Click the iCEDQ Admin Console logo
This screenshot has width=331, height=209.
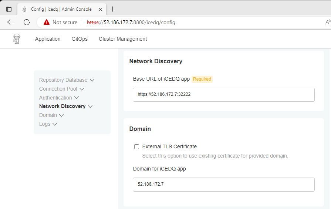point(17,39)
